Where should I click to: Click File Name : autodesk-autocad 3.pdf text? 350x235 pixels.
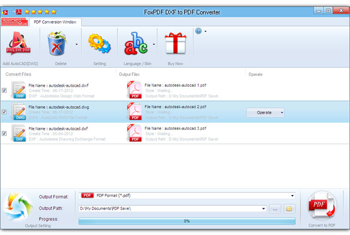176,128
